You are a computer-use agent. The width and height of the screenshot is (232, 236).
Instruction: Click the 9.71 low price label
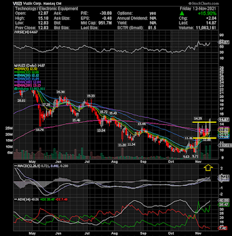195,156
